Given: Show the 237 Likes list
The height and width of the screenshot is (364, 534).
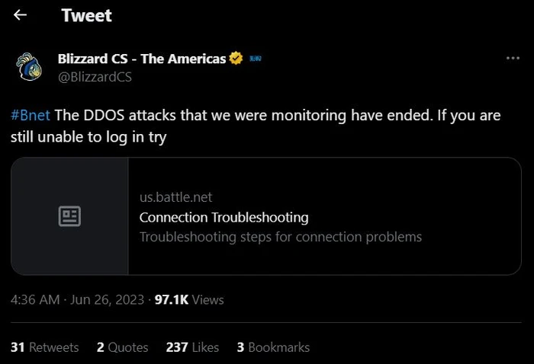Looking at the screenshot, I should tap(192, 347).
